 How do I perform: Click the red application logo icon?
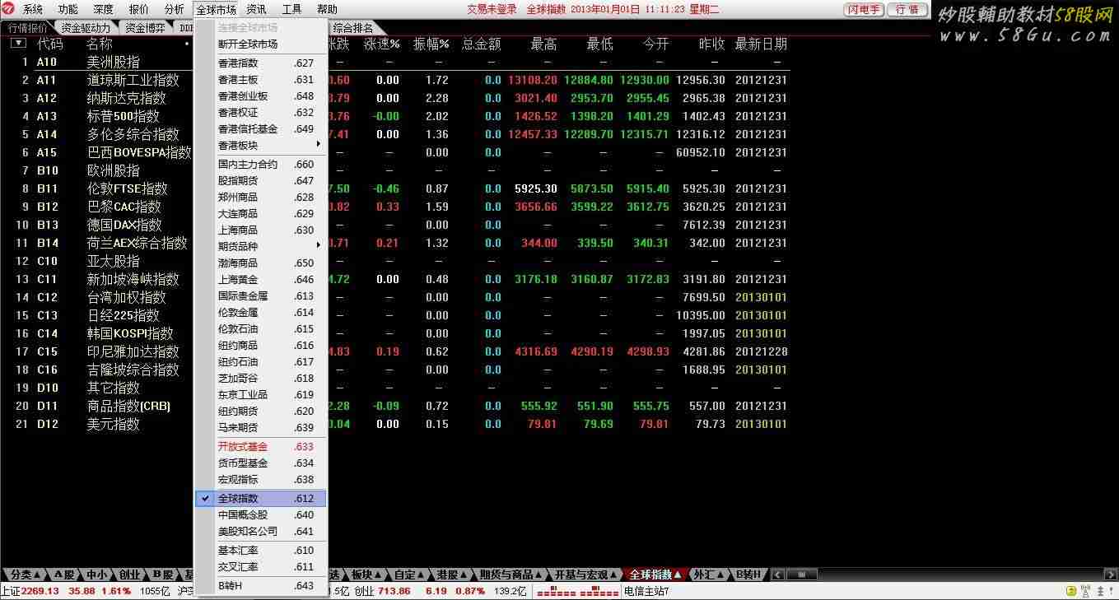(9, 9)
